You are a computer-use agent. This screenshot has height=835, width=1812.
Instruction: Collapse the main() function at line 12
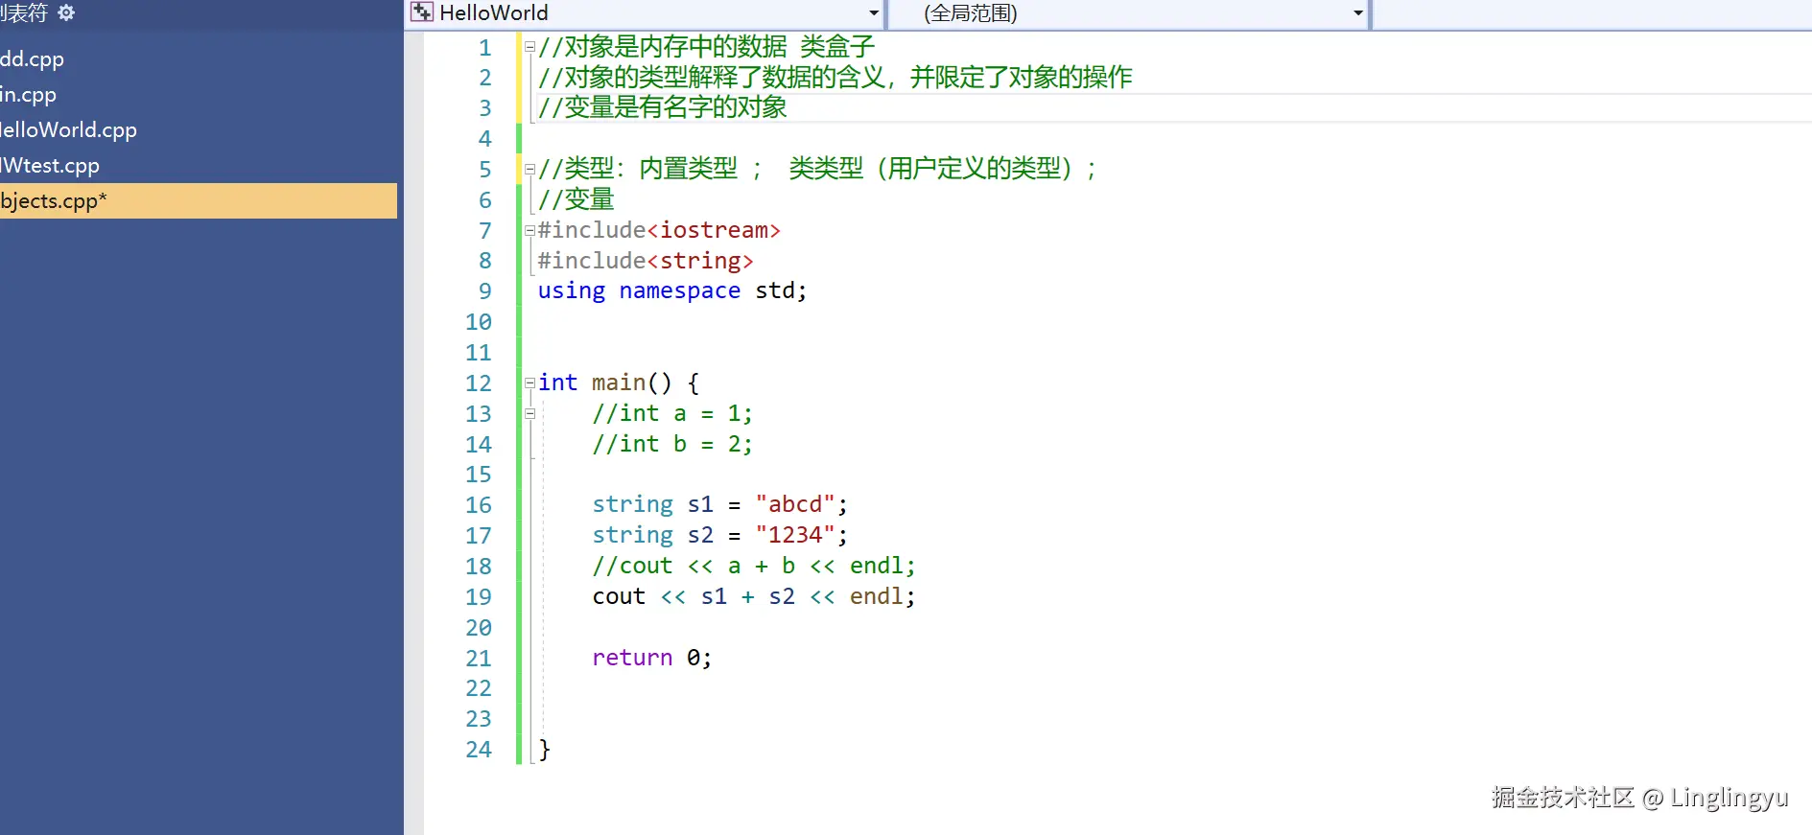point(529,383)
